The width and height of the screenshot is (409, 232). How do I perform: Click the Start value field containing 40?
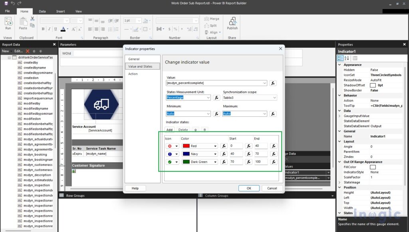(236, 153)
